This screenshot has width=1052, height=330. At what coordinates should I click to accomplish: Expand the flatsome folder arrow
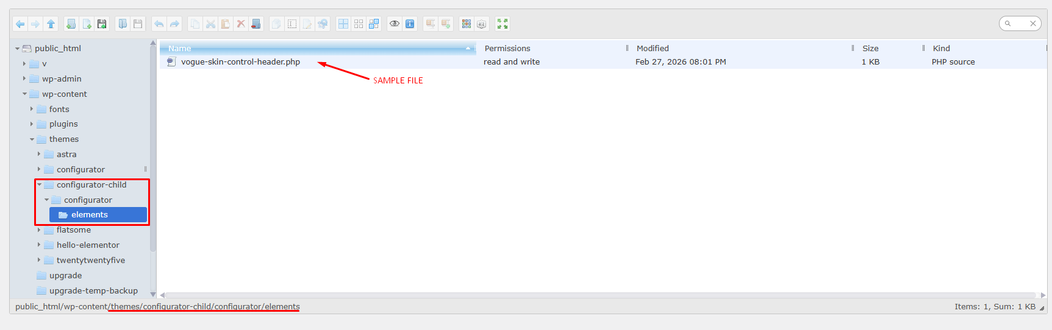[x=39, y=230]
